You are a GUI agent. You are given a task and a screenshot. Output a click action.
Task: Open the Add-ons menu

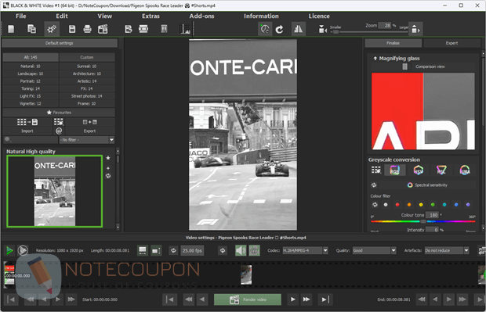[201, 16]
